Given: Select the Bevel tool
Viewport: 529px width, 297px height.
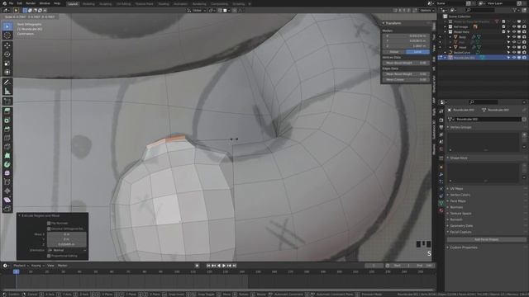Looking at the screenshot, I should click(7, 129).
